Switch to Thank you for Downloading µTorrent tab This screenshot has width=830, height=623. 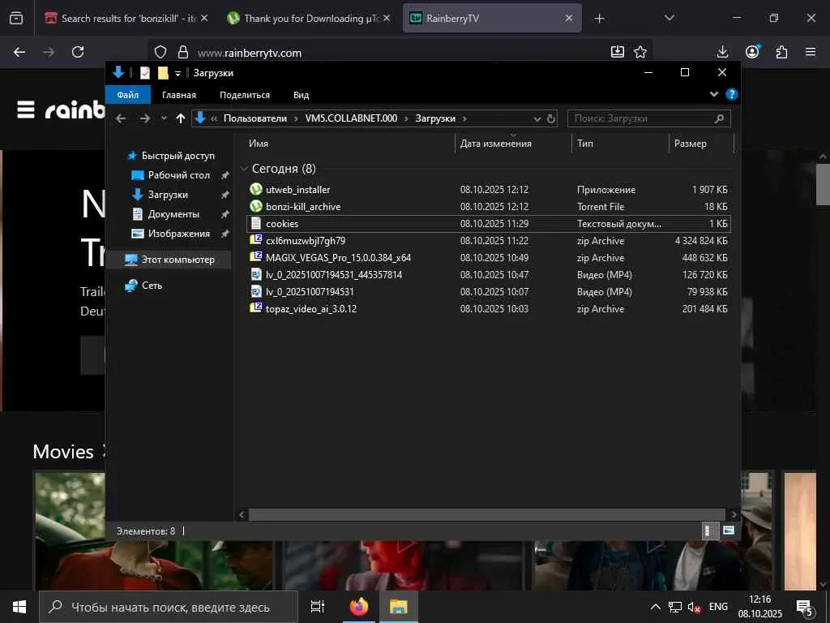[310, 19]
